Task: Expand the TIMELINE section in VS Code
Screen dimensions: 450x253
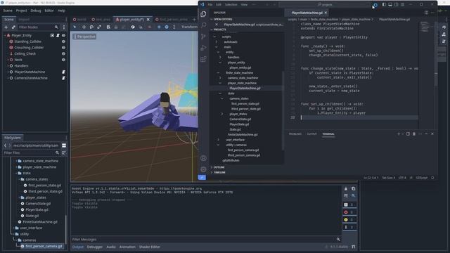Action: 219,172
